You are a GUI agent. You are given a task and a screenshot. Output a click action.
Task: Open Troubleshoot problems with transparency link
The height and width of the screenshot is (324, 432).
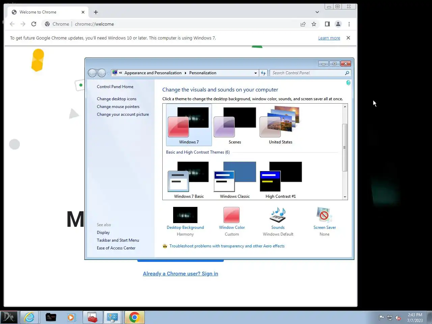tap(227, 246)
